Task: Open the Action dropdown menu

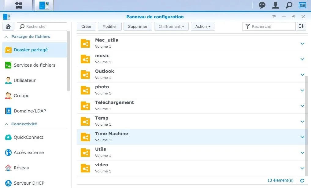Action: pyautogui.click(x=203, y=26)
